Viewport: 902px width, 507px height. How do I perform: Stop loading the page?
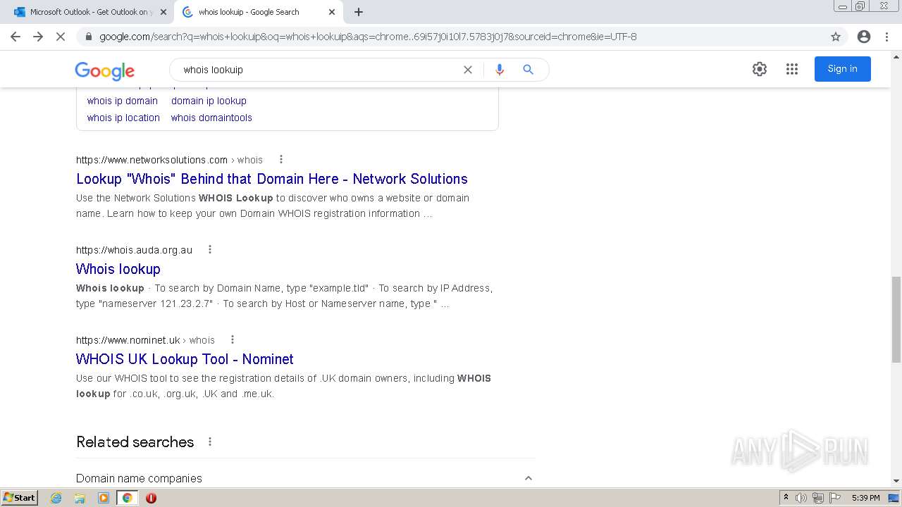pyautogui.click(x=61, y=37)
